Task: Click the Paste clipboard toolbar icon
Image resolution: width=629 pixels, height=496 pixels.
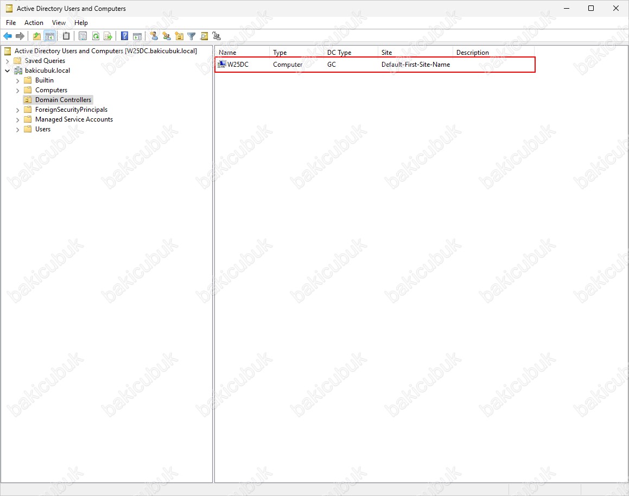Action: pyautogui.click(x=66, y=36)
